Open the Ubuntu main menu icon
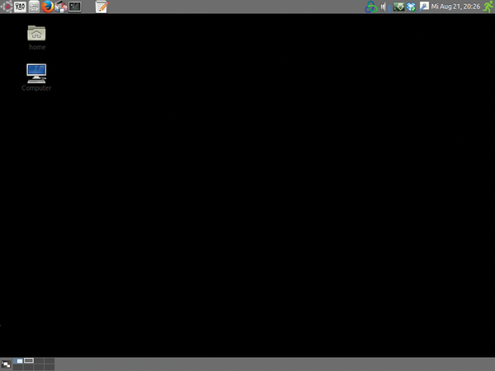495x371 pixels. (x=6, y=7)
